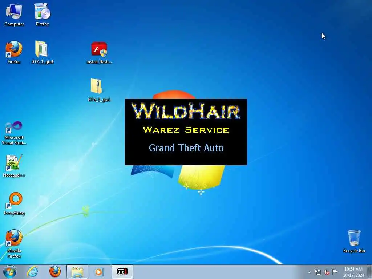Select the GTA_1_gta1 folder icon
The width and height of the screenshot is (372, 279).
(x=42, y=52)
